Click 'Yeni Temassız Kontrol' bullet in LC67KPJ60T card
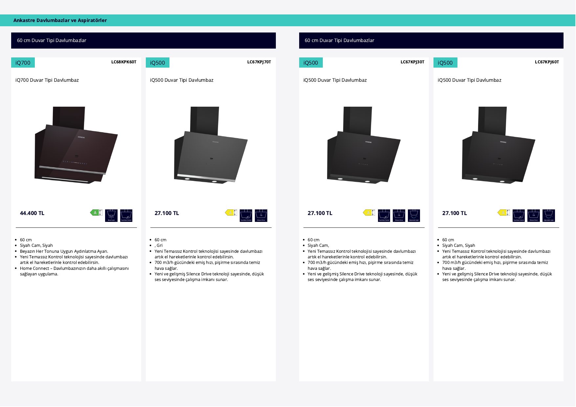This screenshot has width=576, height=407. pos(497,254)
